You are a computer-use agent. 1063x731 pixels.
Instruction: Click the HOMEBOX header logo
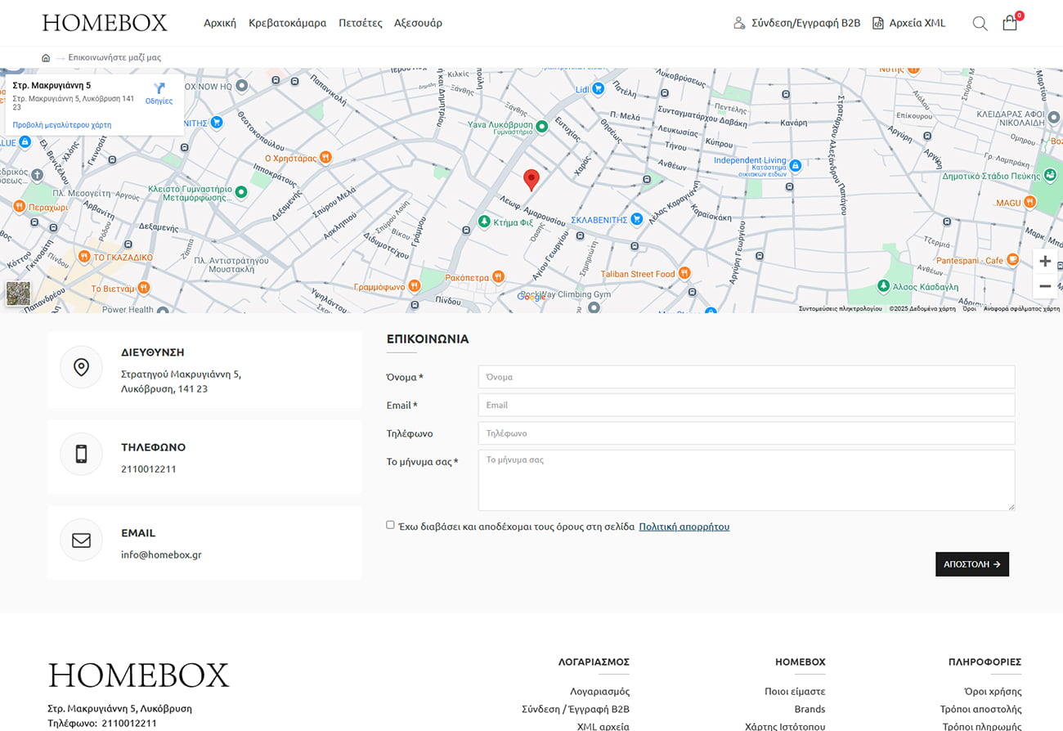click(105, 23)
